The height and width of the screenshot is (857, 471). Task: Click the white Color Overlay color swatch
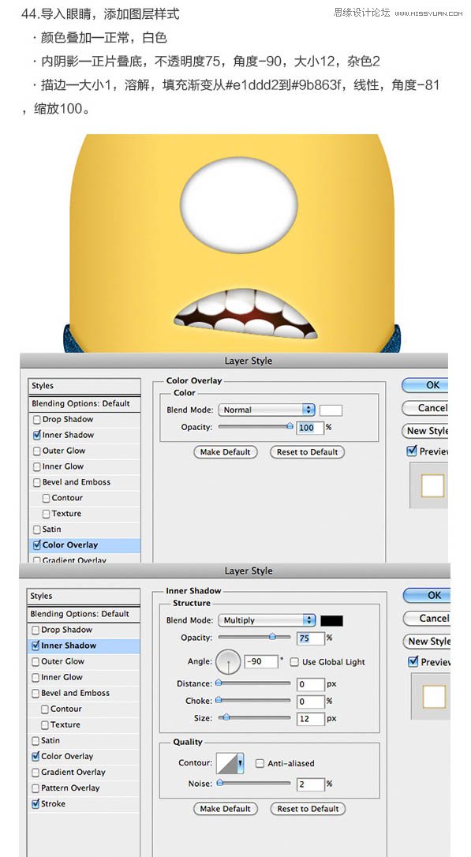331,410
